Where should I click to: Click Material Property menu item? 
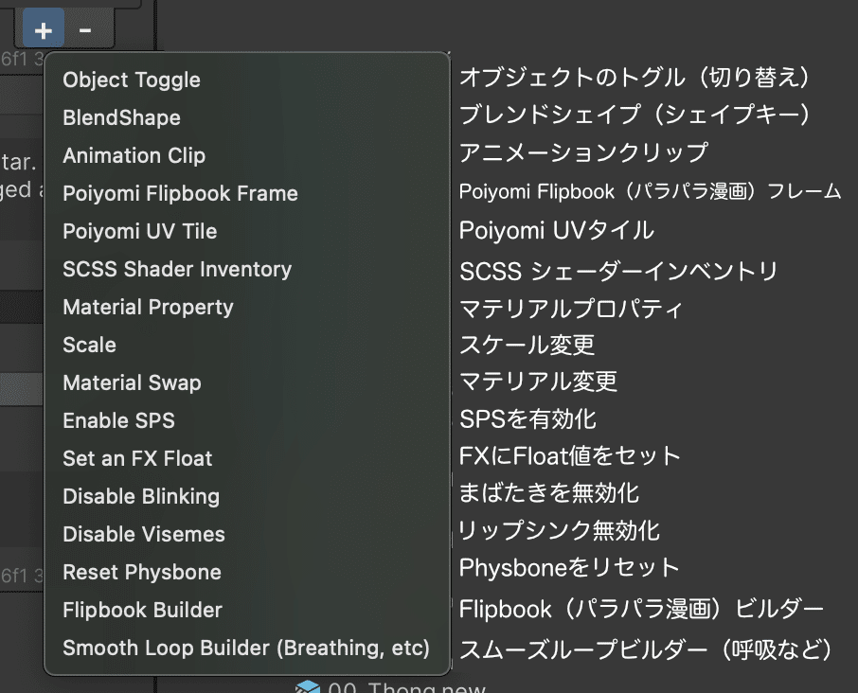click(x=148, y=307)
